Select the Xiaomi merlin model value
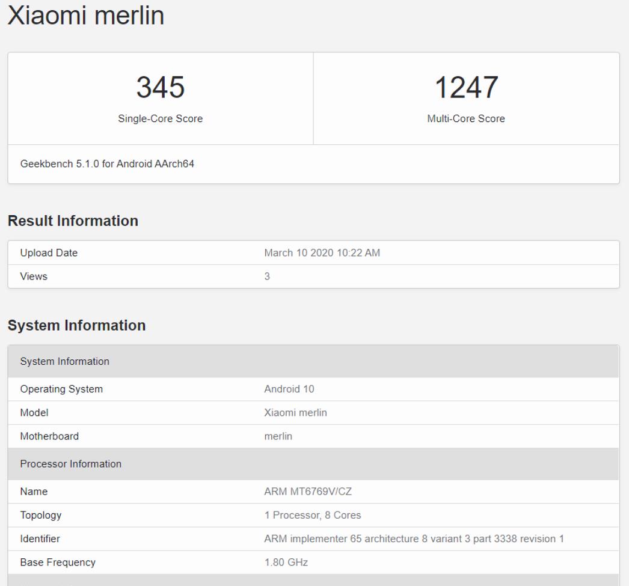This screenshot has height=586, width=629. tap(296, 413)
